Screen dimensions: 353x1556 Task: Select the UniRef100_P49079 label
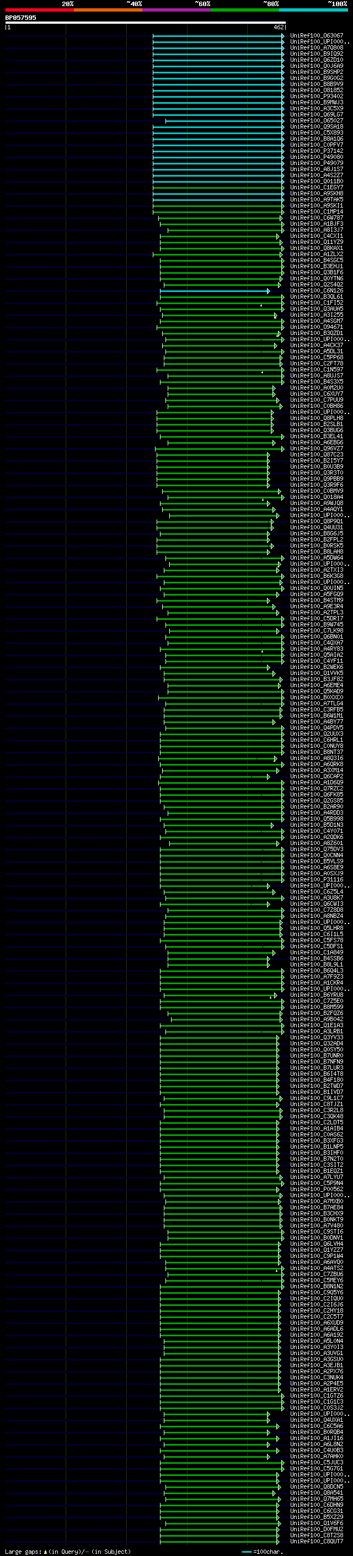(x=316, y=163)
